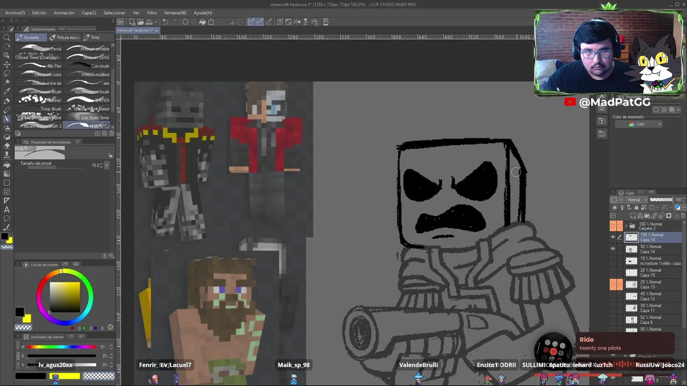Toggle snap to ruler in command bar
Viewport: 687px width, 386px height.
click(x=251, y=22)
